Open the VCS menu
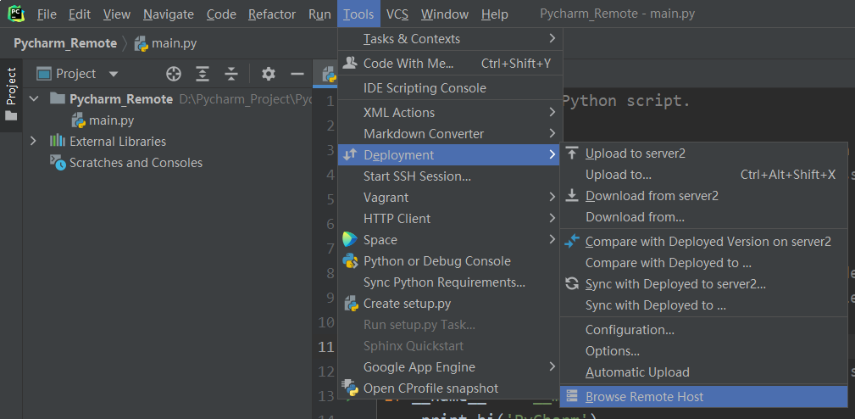 [397, 14]
